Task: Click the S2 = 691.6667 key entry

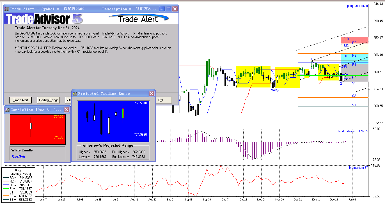Action: click(18, 196)
